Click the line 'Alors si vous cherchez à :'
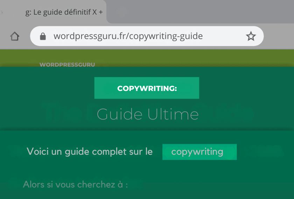This screenshot has height=199, width=294. [x=75, y=184]
